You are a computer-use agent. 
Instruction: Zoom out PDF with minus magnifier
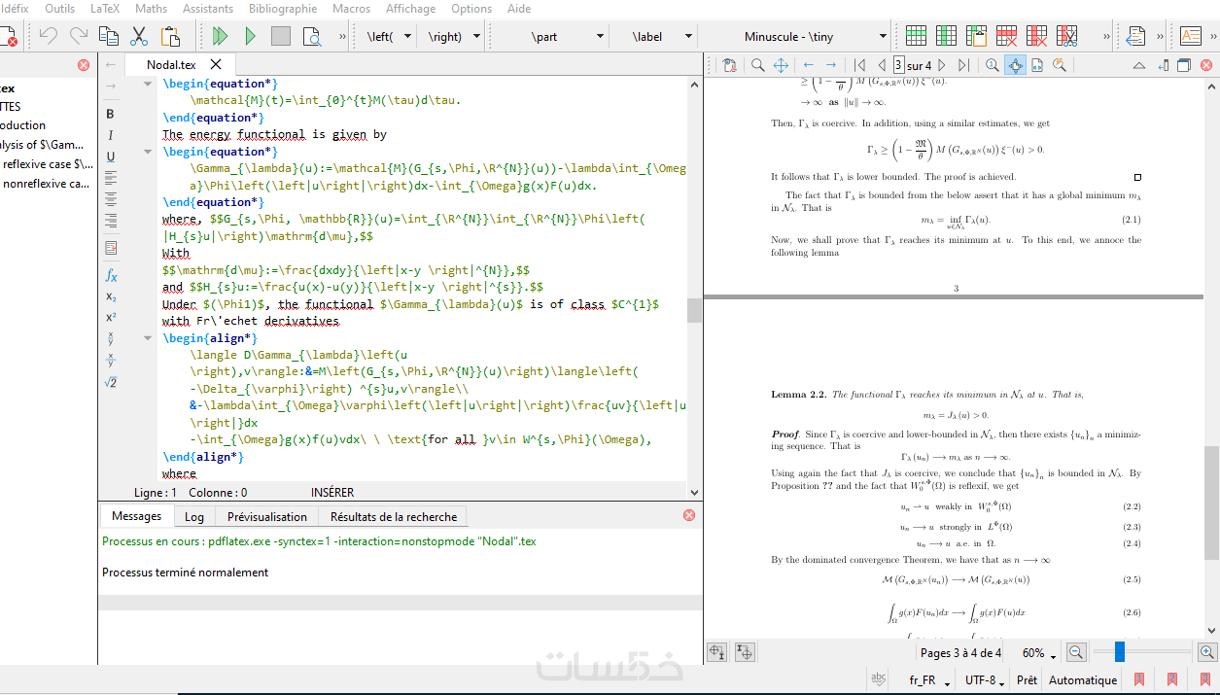click(1076, 653)
